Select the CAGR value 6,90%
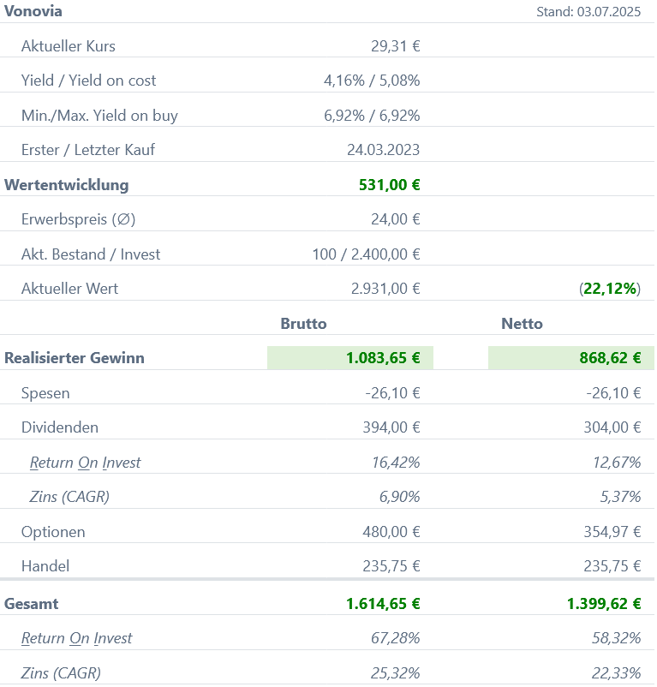The height and width of the screenshot is (687, 657). click(399, 497)
